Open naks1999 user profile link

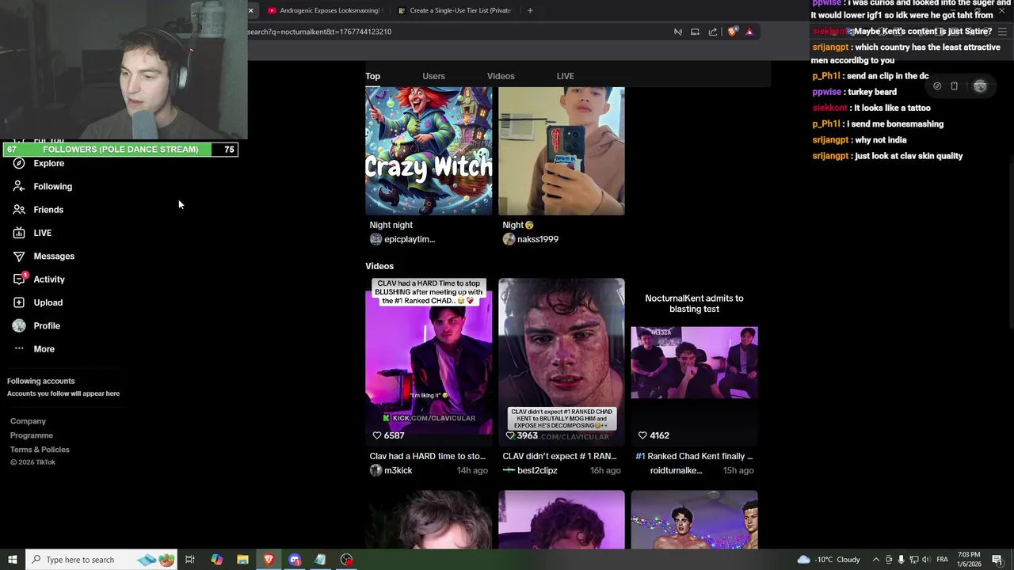click(x=531, y=239)
